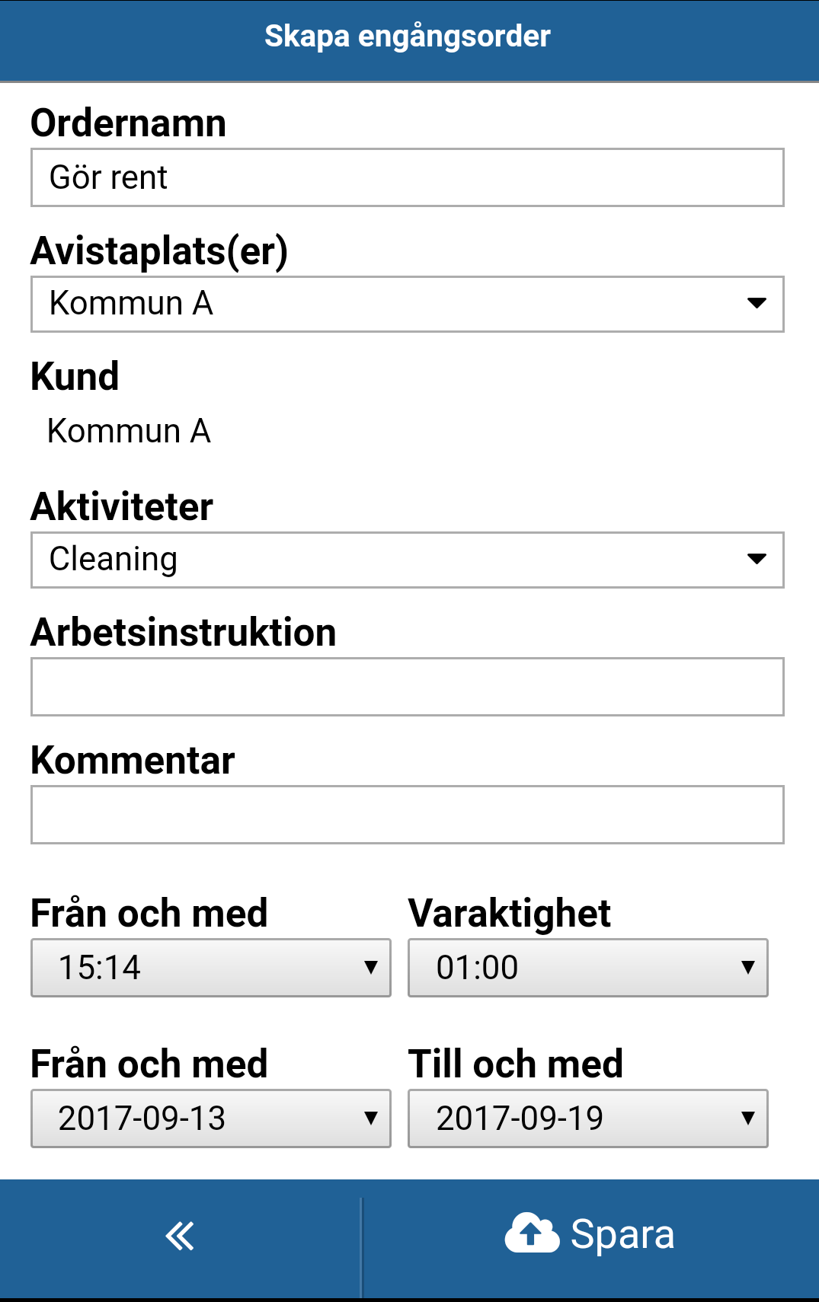Click the double-chevron back icon

click(x=180, y=1236)
